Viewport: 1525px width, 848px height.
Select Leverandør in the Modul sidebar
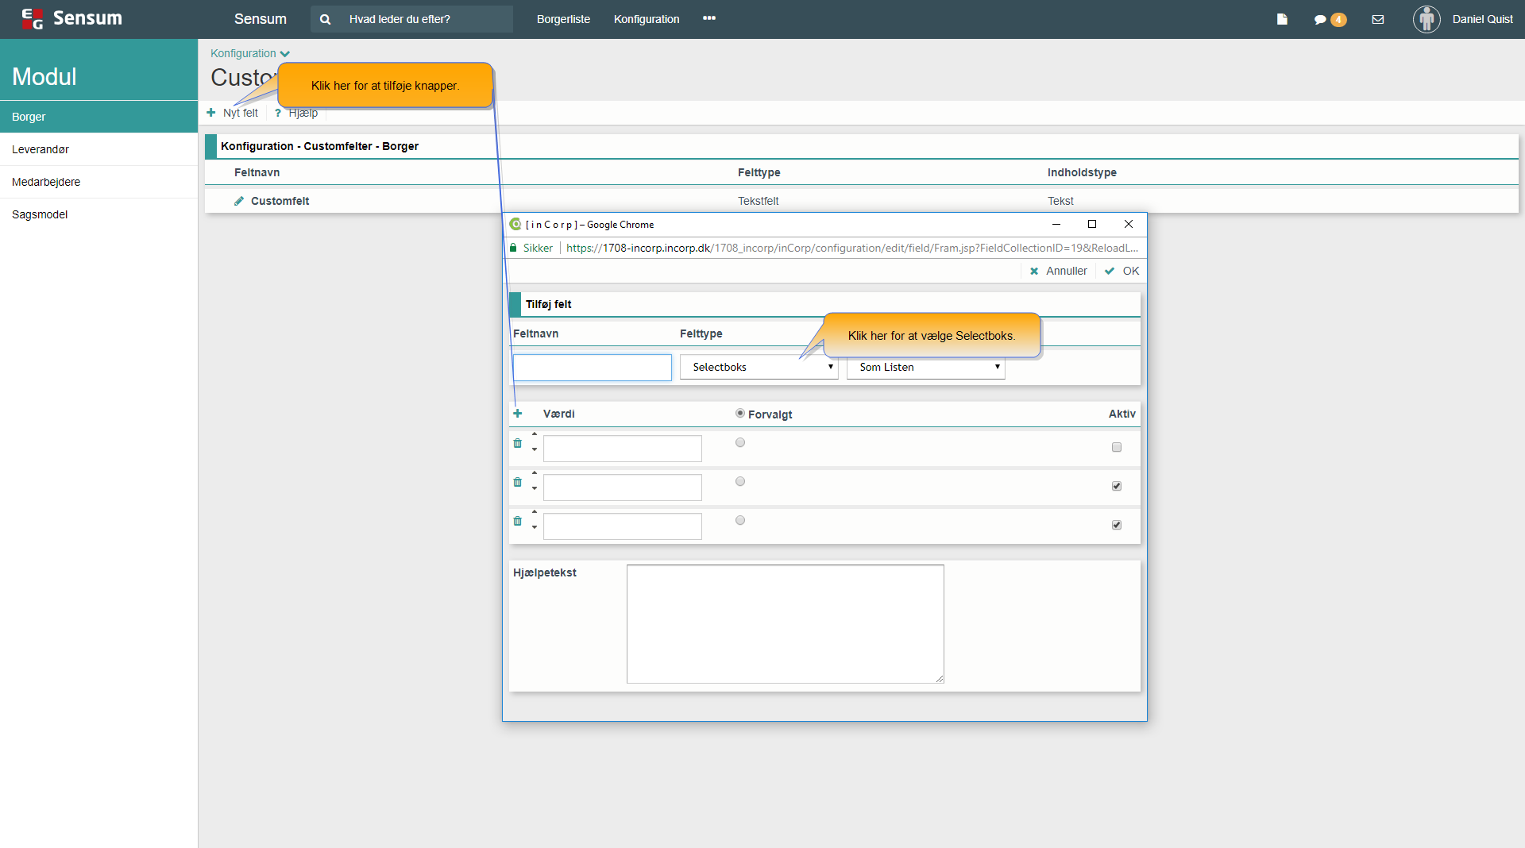click(41, 149)
